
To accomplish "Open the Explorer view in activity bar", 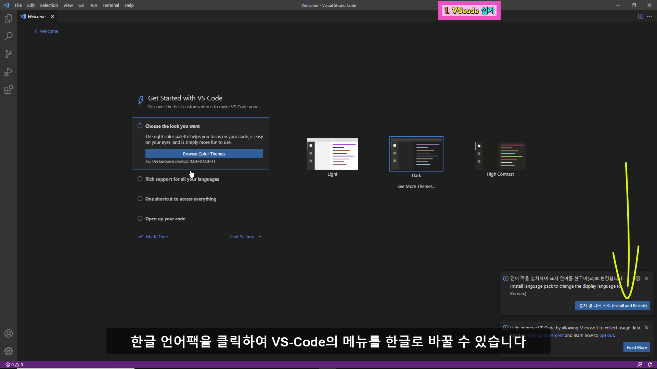I will coord(9,18).
